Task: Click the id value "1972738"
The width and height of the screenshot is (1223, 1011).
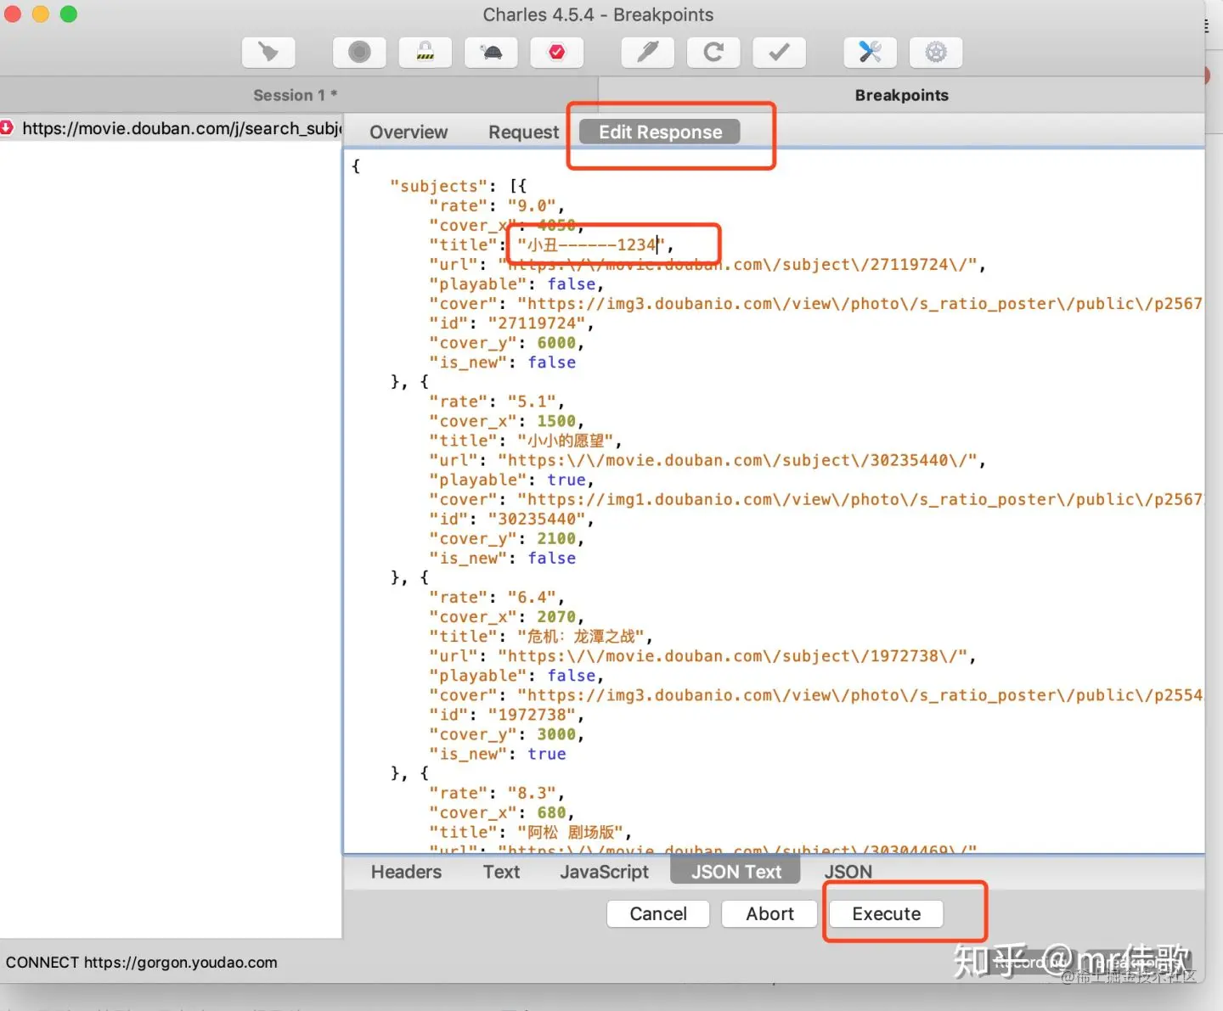Action: click(x=532, y=715)
